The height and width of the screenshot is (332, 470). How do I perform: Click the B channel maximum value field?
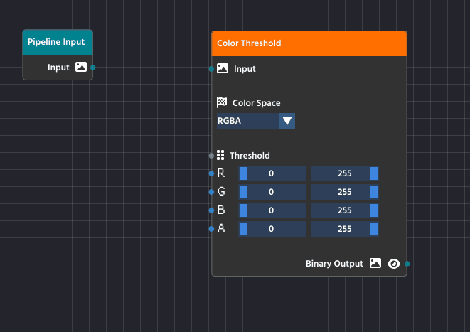point(345,210)
